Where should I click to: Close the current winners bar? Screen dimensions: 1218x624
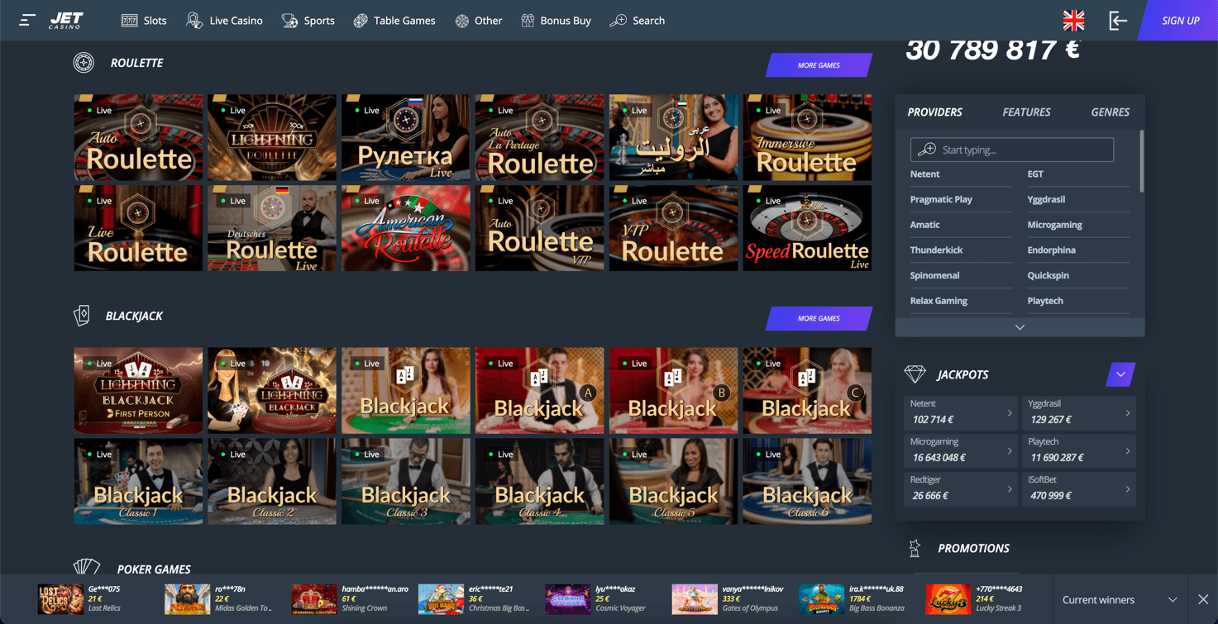[x=1203, y=599]
